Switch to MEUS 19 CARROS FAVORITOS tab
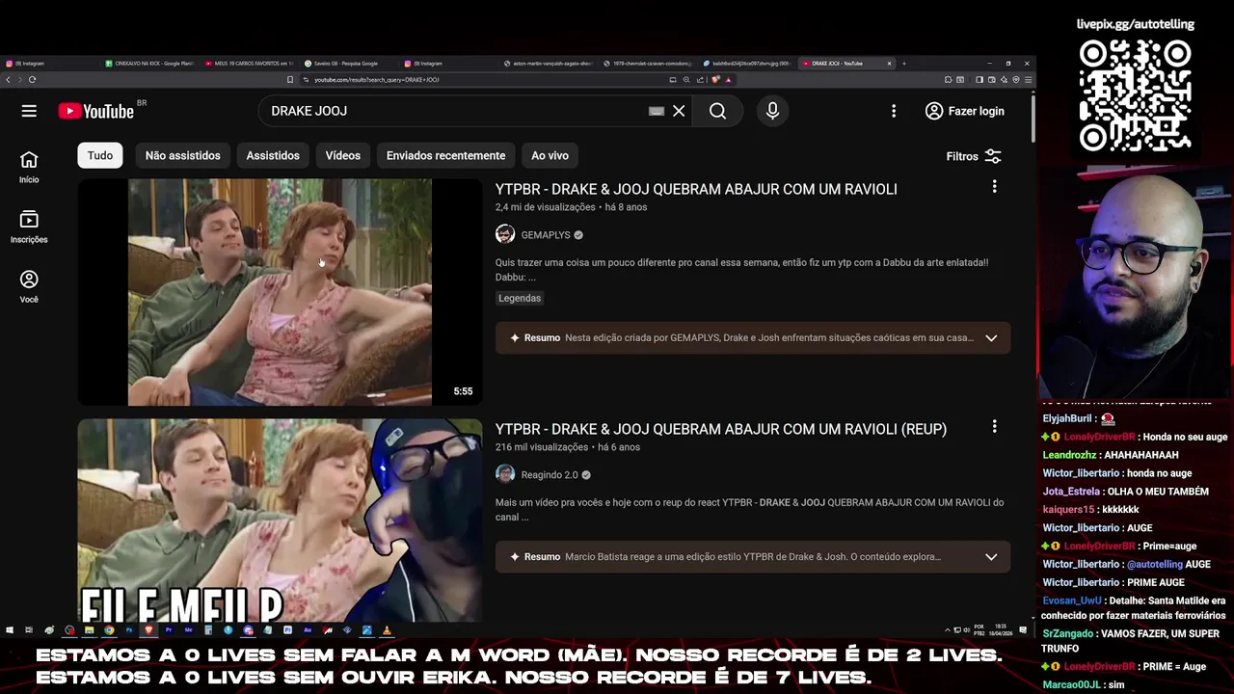1234x694 pixels. 249,64
